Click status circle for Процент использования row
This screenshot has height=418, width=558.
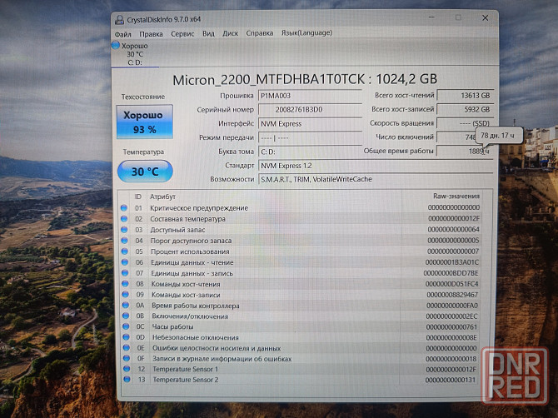click(124, 251)
